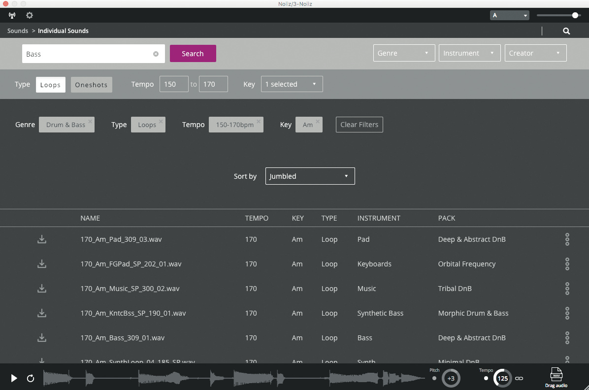589x390 pixels.
Task: Click the Clear Filters button
Action: click(x=359, y=125)
